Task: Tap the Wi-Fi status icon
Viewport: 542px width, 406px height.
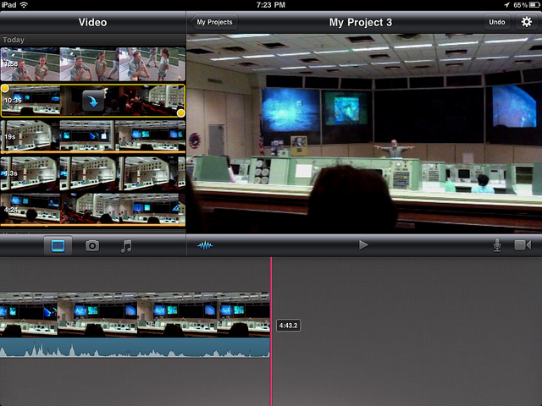Action: (24, 5)
